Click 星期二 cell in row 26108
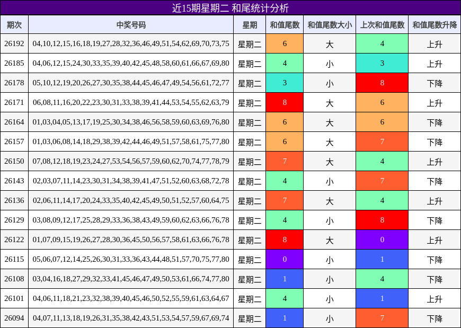The image size is (461, 328). pyautogui.click(x=250, y=279)
